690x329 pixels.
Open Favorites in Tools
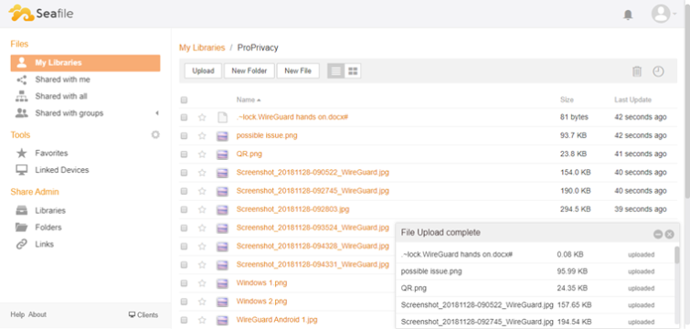[51, 153]
